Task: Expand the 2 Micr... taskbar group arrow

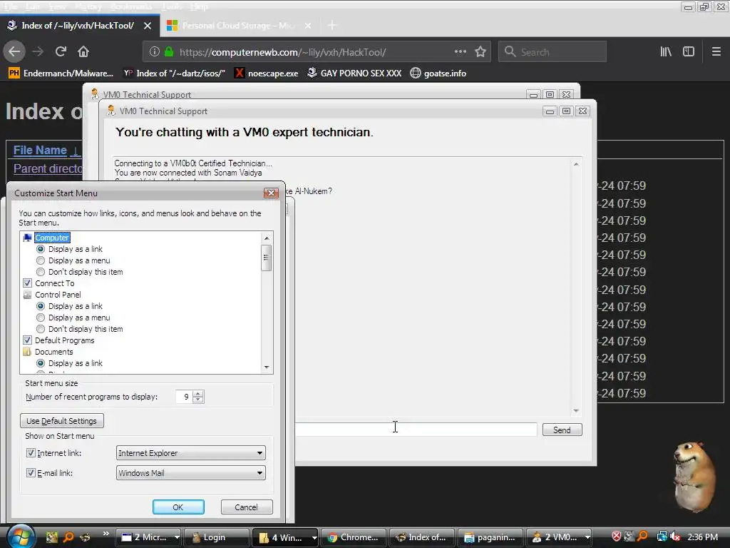Action: 177,537
